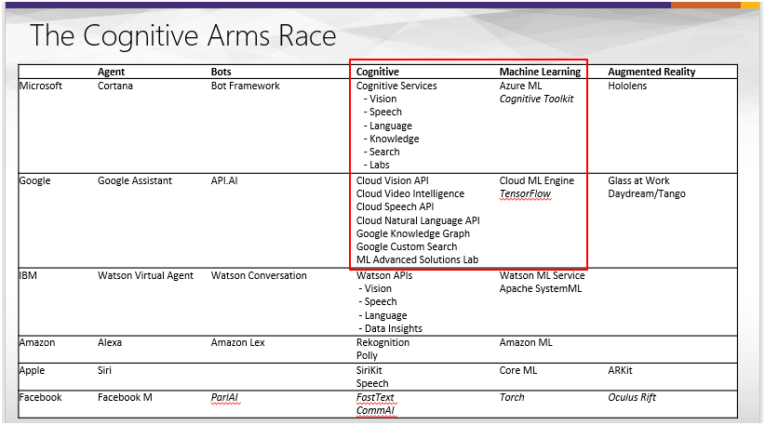Select the 'Azure ML' cell

[x=520, y=86]
